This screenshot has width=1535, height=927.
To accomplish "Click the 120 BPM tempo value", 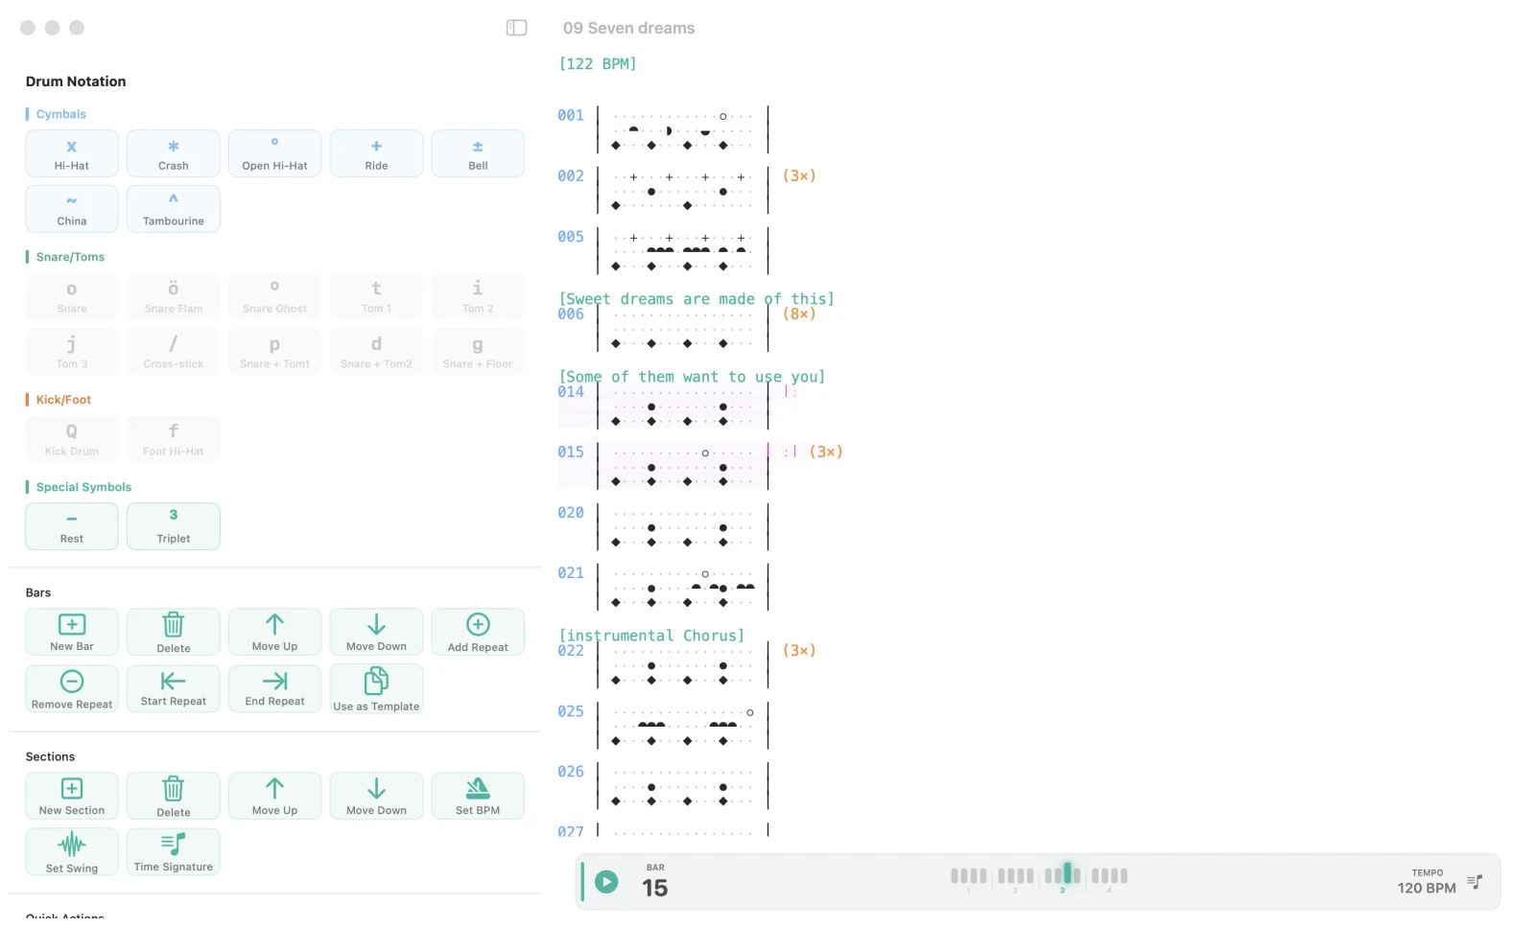I will tap(1427, 888).
